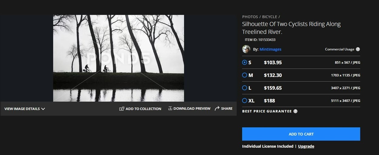Click the cyclists silhouette preview image
The image size is (379, 155).
point(119,58)
